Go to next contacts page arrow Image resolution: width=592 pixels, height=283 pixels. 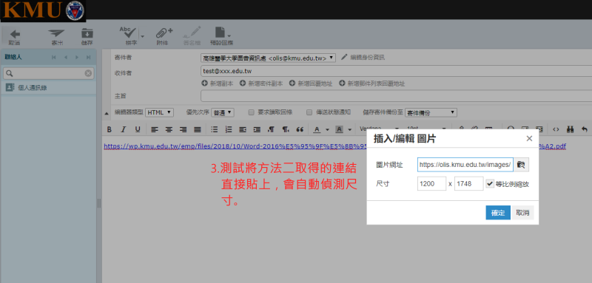(x=77, y=58)
